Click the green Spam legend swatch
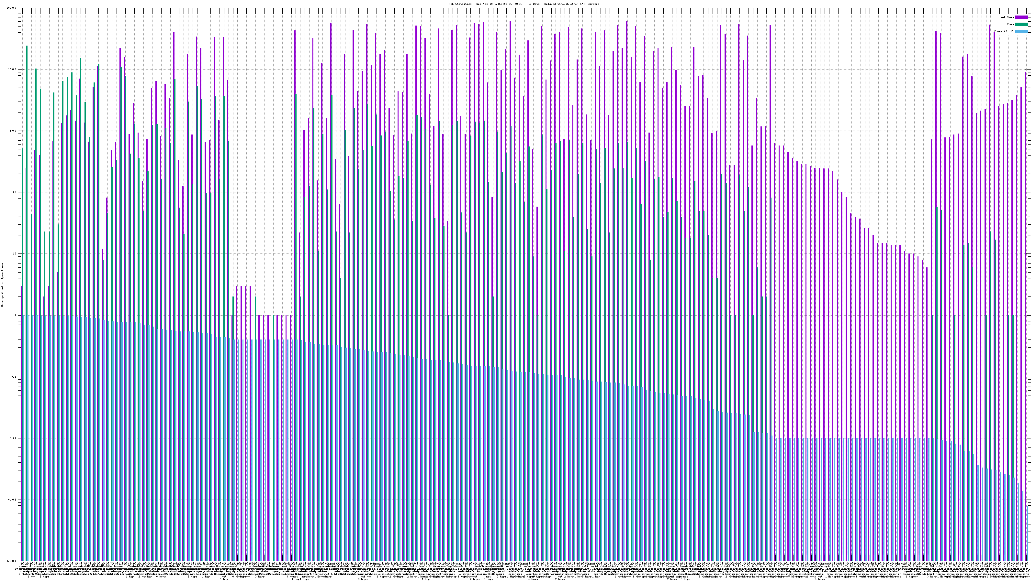 pyautogui.click(x=1021, y=25)
